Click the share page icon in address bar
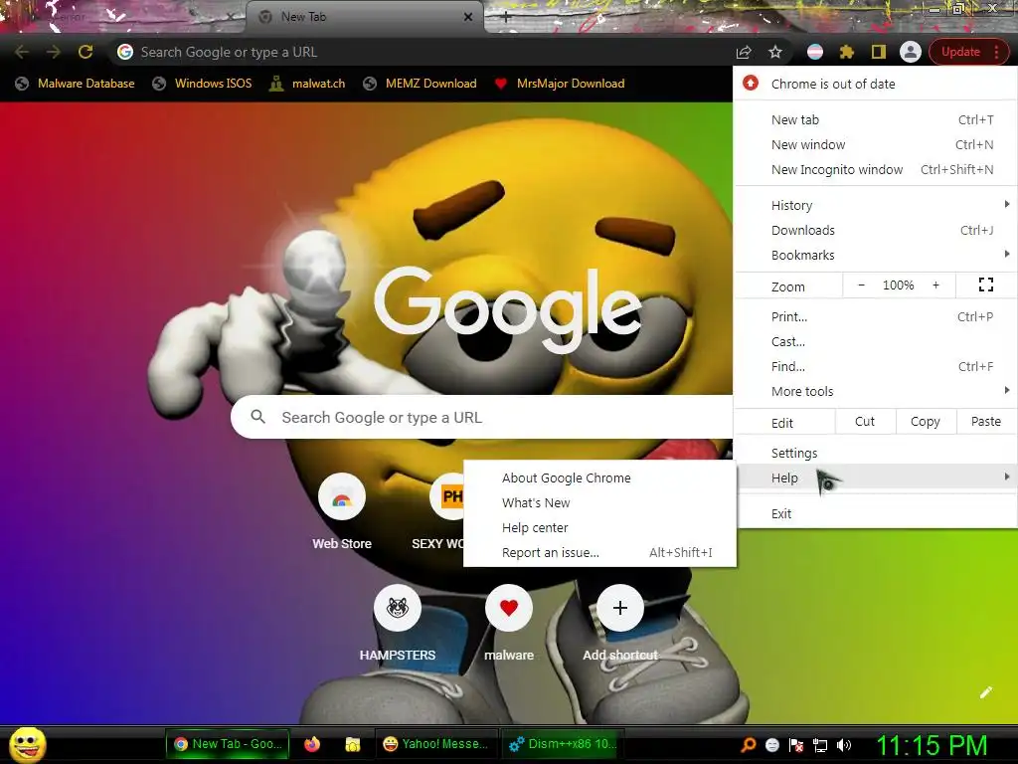Viewport: 1018px width, 764px height. point(744,52)
